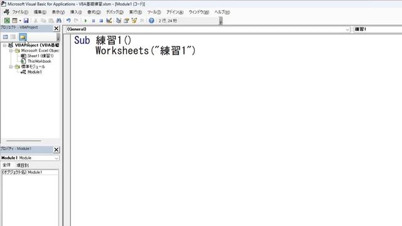Open the Insert object dropdown arrow
Viewport: 402px width, 226px height.
(20, 21)
